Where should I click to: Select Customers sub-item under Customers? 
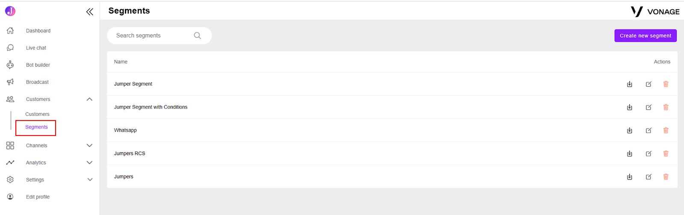37,114
